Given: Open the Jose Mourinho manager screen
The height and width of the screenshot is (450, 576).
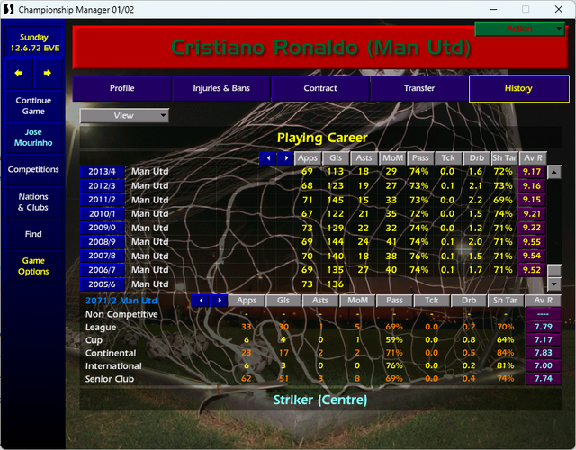Looking at the screenshot, I should 33,138.
